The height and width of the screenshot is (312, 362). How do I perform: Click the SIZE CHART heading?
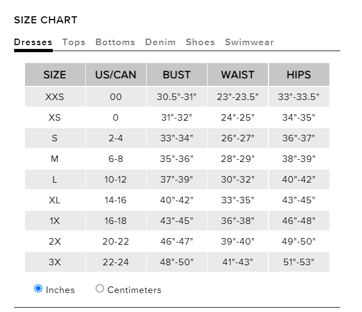[46, 20]
